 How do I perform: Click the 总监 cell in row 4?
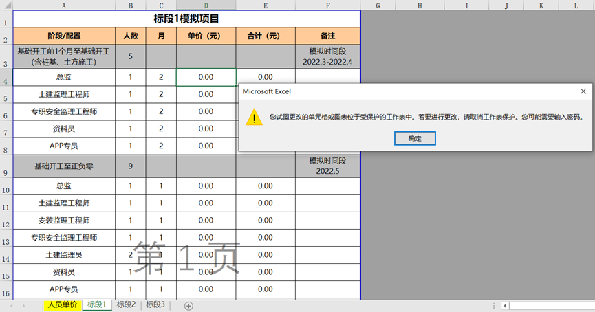64,77
